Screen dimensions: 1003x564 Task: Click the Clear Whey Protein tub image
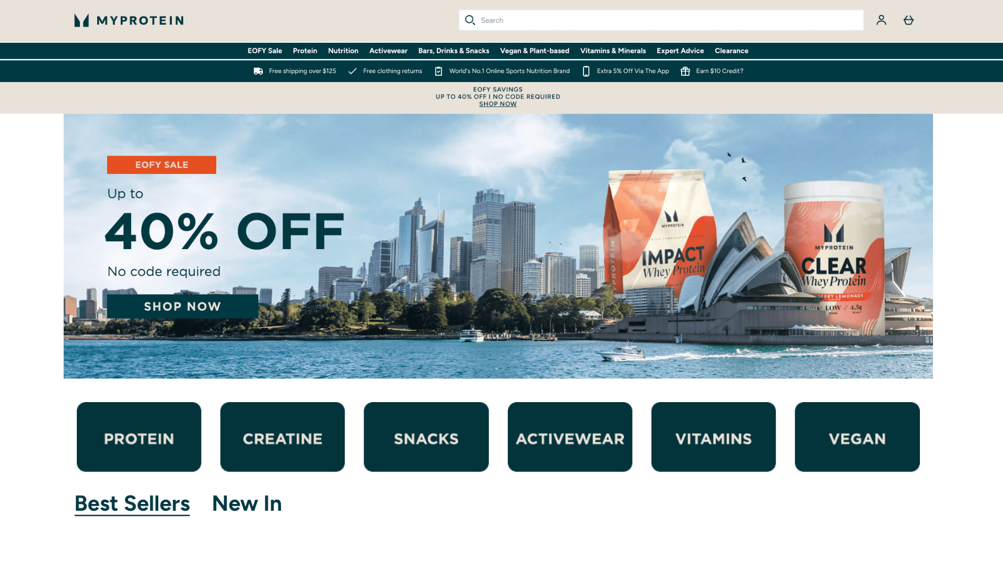(x=834, y=258)
